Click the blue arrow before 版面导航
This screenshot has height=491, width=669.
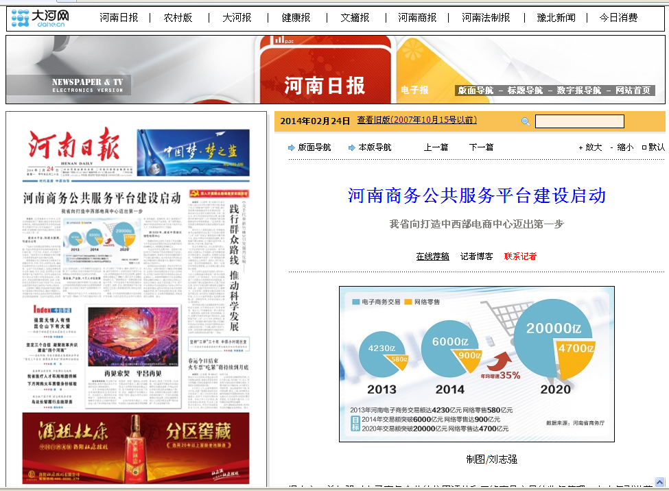(x=292, y=147)
